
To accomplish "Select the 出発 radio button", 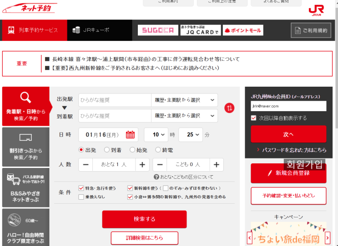I will (81, 150).
